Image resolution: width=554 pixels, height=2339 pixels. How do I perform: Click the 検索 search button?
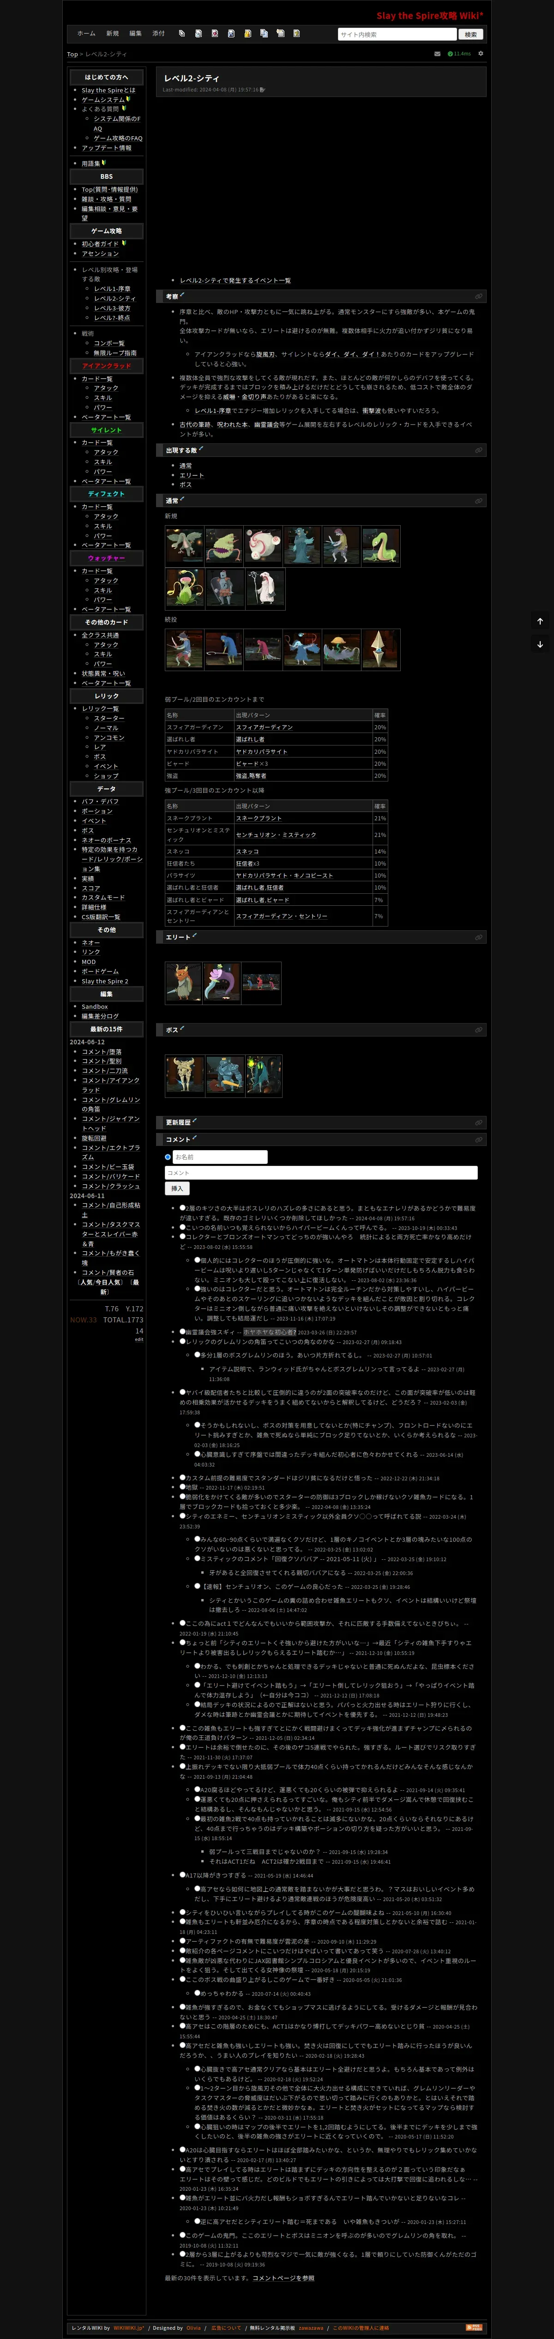pos(470,35)
